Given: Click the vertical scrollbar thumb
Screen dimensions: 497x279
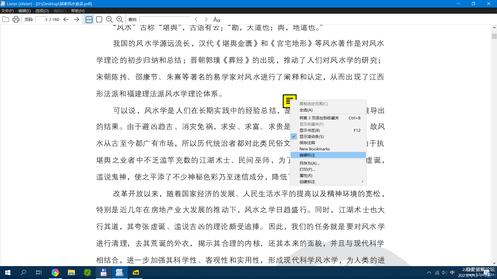Looking at the screenshot, I should tap(494, 36).
